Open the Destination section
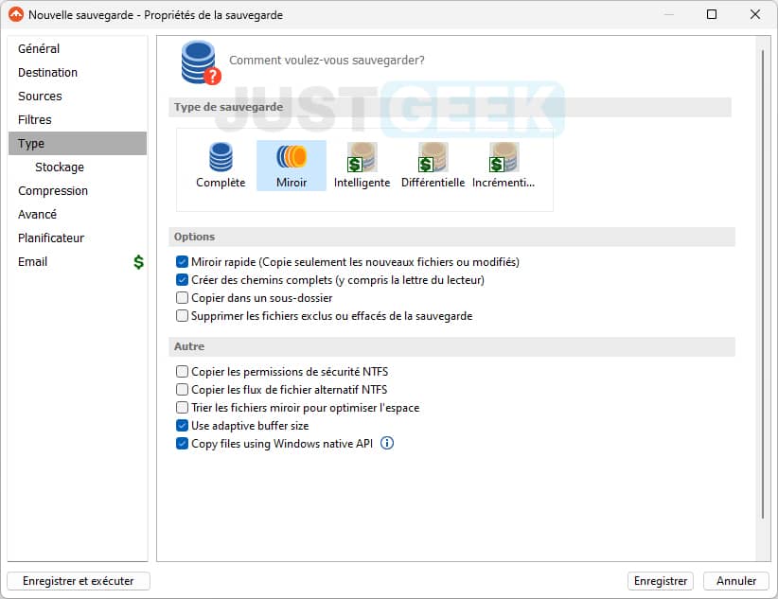778x599 pixels. [78, 73]
